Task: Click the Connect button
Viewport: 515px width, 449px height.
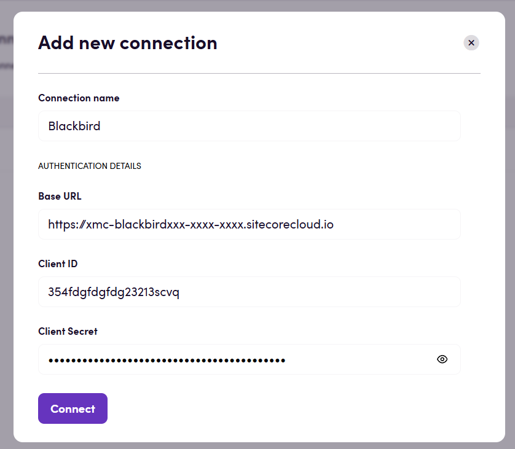Action: click(73, 408)
